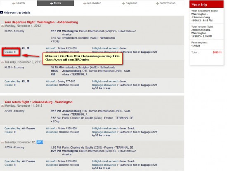Click Operated by K L M on KL591
The height and width of the screenshot is (171, 227).
pos(17,81)
